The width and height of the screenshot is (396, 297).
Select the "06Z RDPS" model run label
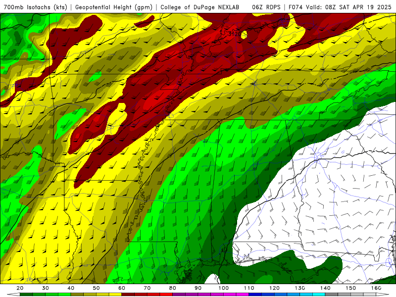click(266, 7)
